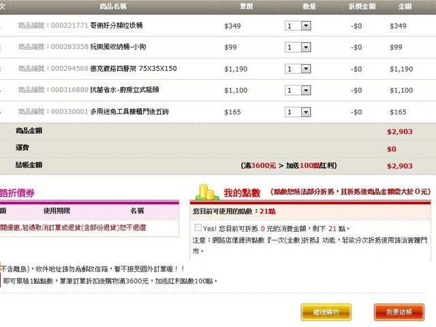Open quantity dropdown for 哥倆好分類垃圾桶
This screenshot has height=327, width=436.
[x=306, y=26]
